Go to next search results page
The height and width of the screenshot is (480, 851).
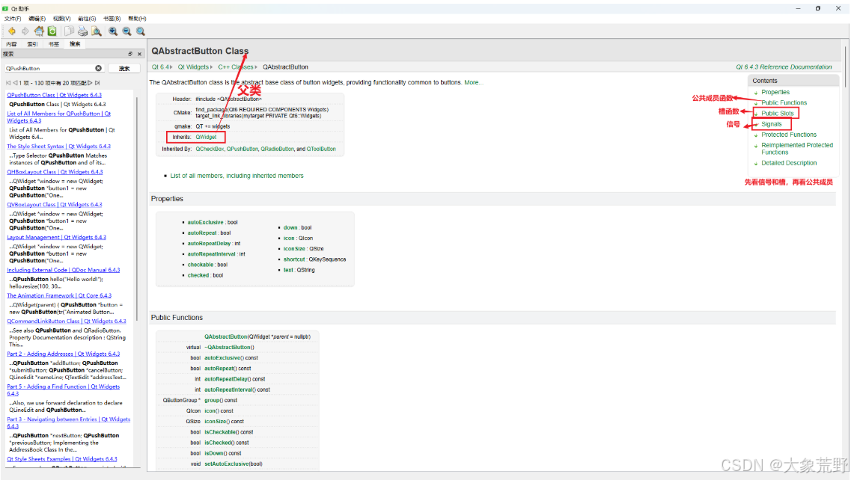[x=90, y=83]
